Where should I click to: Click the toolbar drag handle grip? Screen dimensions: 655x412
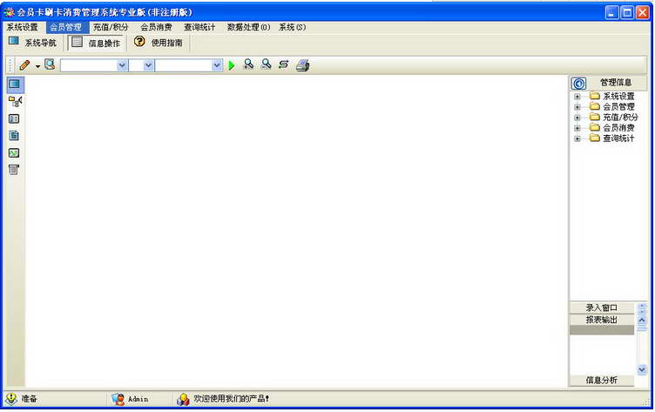click(x=10, y=65)
